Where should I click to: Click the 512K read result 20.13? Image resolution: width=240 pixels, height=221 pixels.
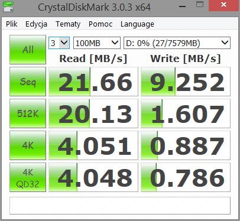(x=93, y=113)
